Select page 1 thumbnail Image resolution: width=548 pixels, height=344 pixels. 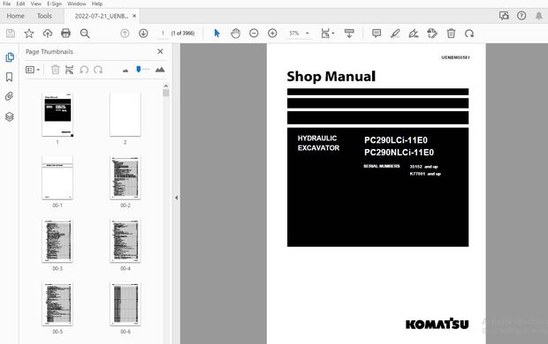click(57, 115)
